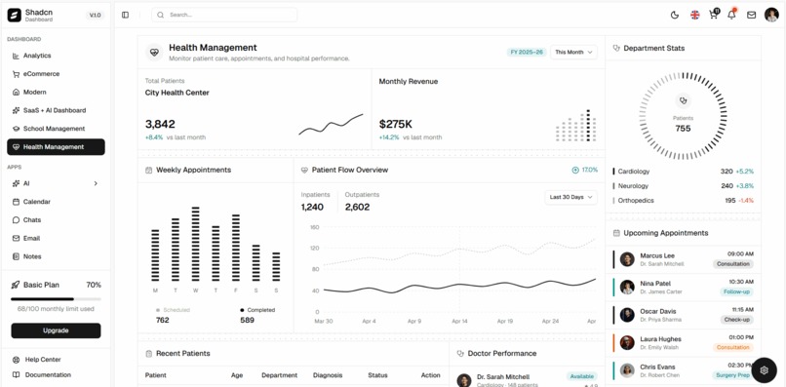Open the This Month dropdown

[x=573, y=52]
